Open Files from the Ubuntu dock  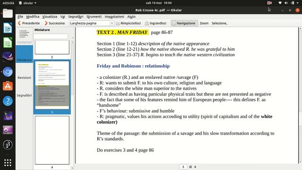8,14
